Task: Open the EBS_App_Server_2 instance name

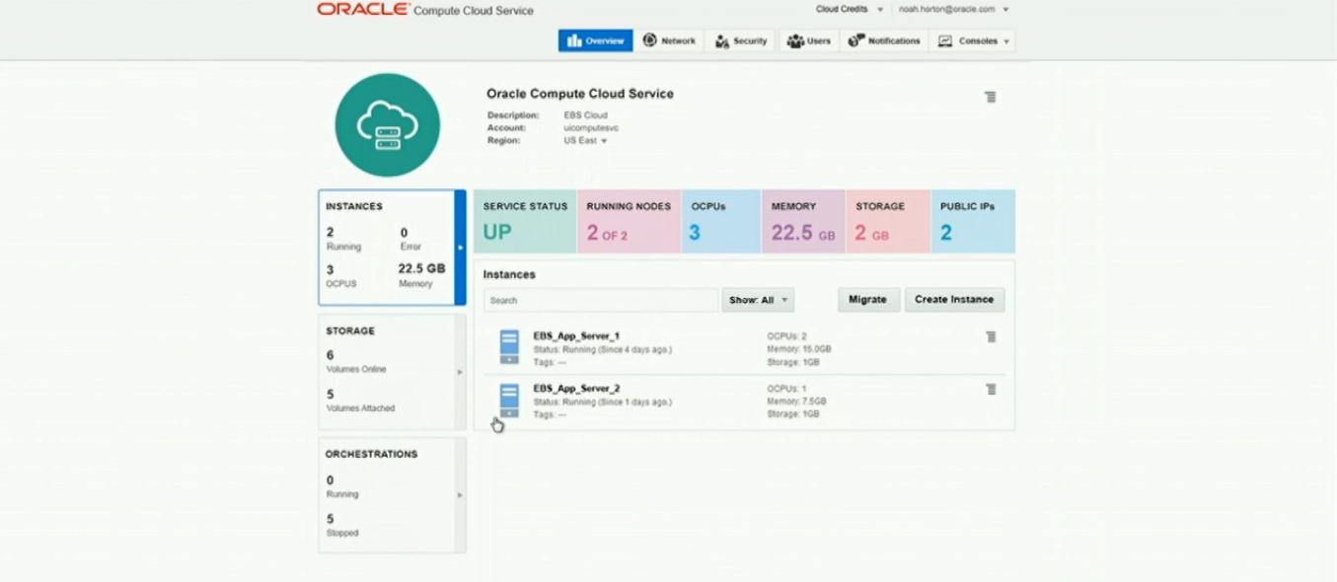Action: (x=576, y=389)
